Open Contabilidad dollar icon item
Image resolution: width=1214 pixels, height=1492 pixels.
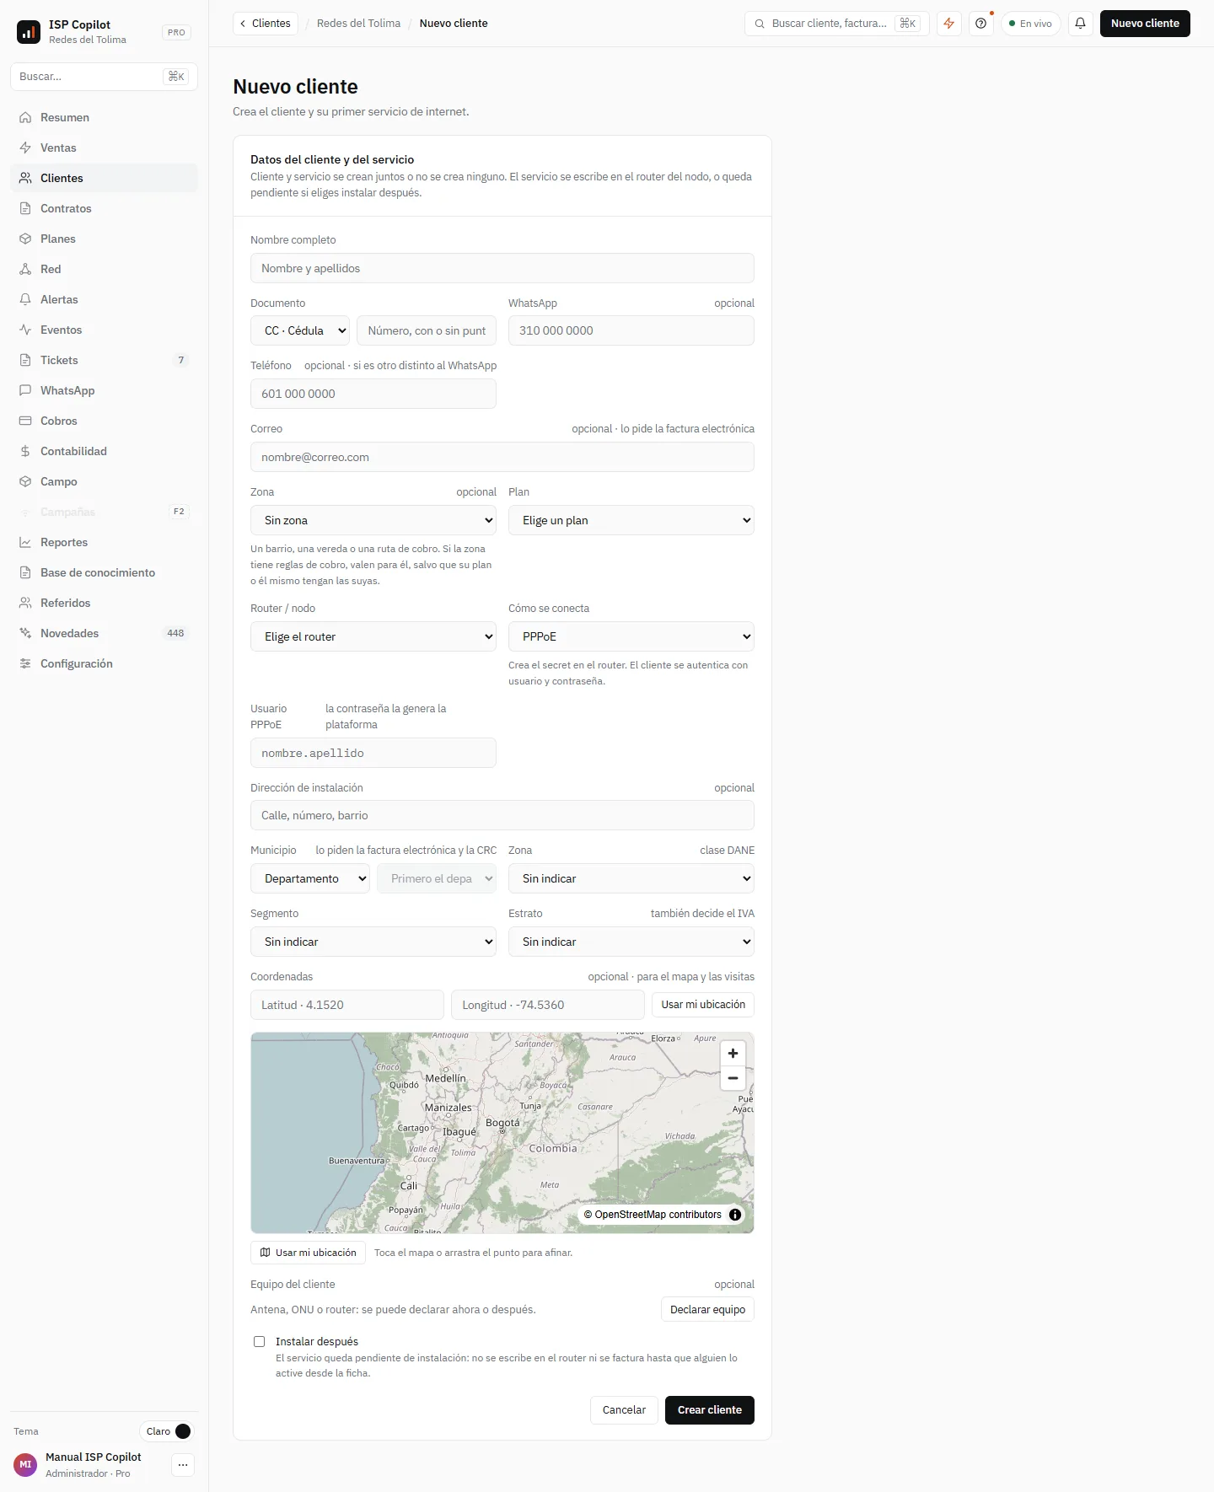[x=104, y=451]
